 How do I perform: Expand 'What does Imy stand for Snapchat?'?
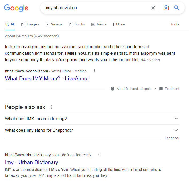click(92, 130)
